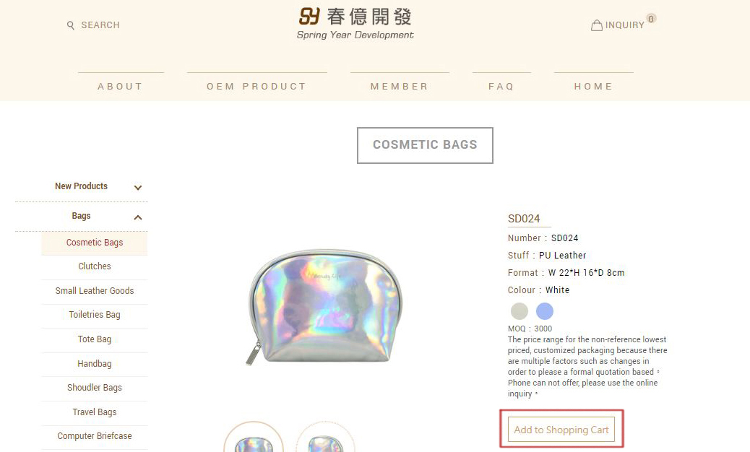Image resolution: width=750 pixels, height=452 pixels.
Task: Select the Travel Bags category
Action: 95,412
